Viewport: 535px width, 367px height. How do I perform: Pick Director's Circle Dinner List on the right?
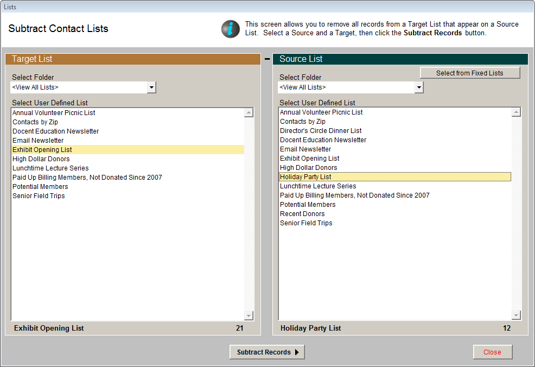click(320, 130)
